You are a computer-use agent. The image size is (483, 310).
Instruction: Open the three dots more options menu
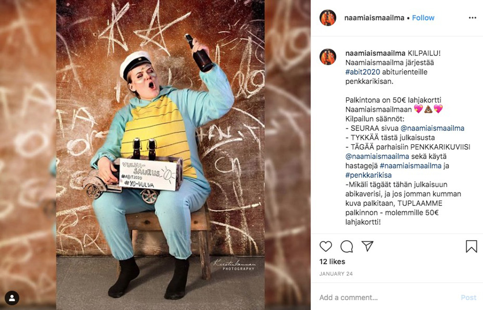point(473,18)
